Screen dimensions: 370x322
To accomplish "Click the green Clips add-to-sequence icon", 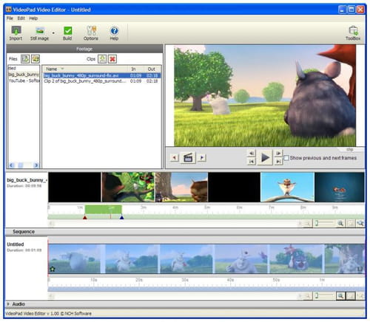I will [102, 59].
